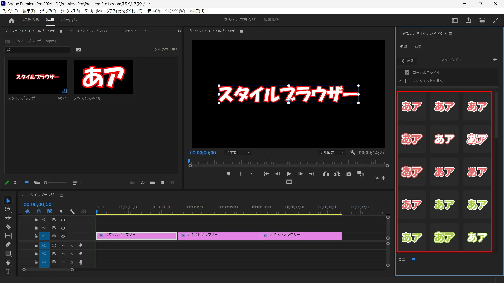Show hidden panel tabs double chevron
The width and height of the screenshot is (504, 283).
[x=179, y=31]
